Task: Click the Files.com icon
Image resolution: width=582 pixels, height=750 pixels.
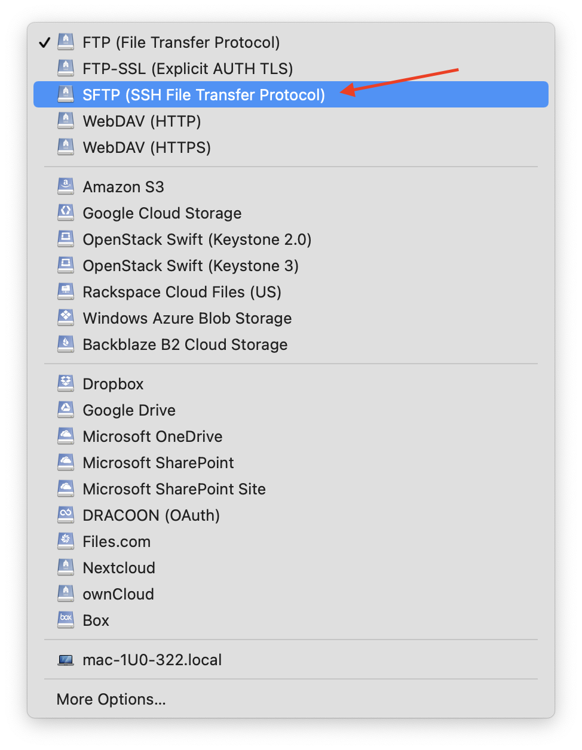Action: click(x=66, y=541)
